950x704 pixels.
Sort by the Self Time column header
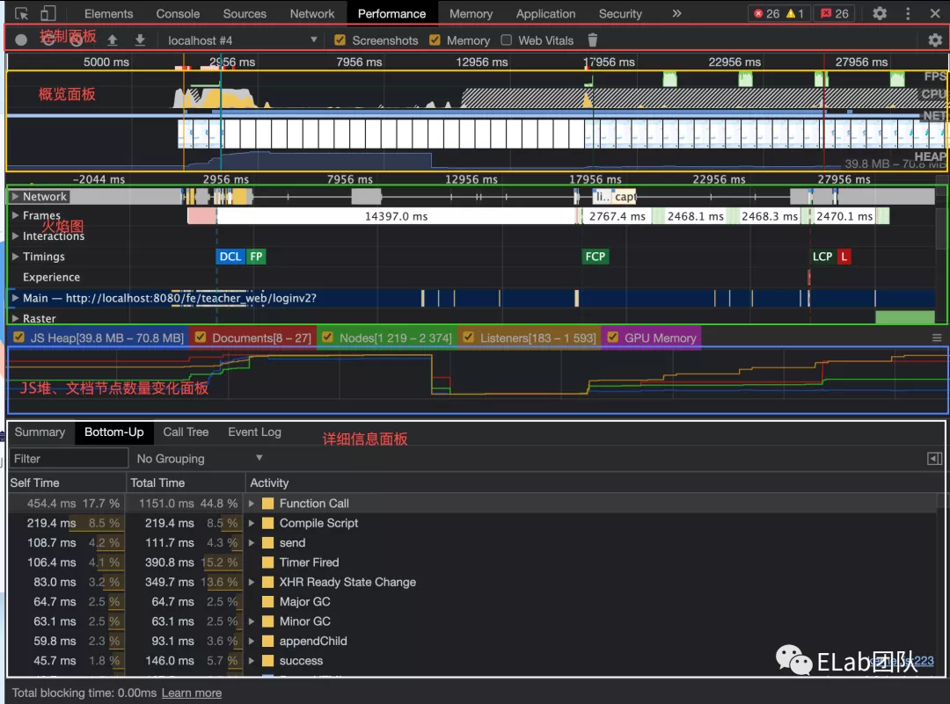pos(67,483)
